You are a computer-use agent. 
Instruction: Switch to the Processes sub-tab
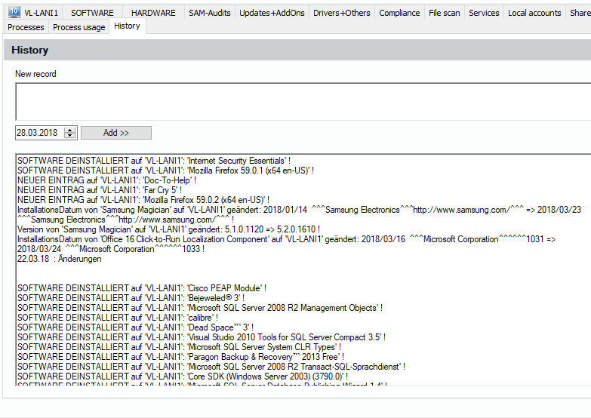coord(26,27)
